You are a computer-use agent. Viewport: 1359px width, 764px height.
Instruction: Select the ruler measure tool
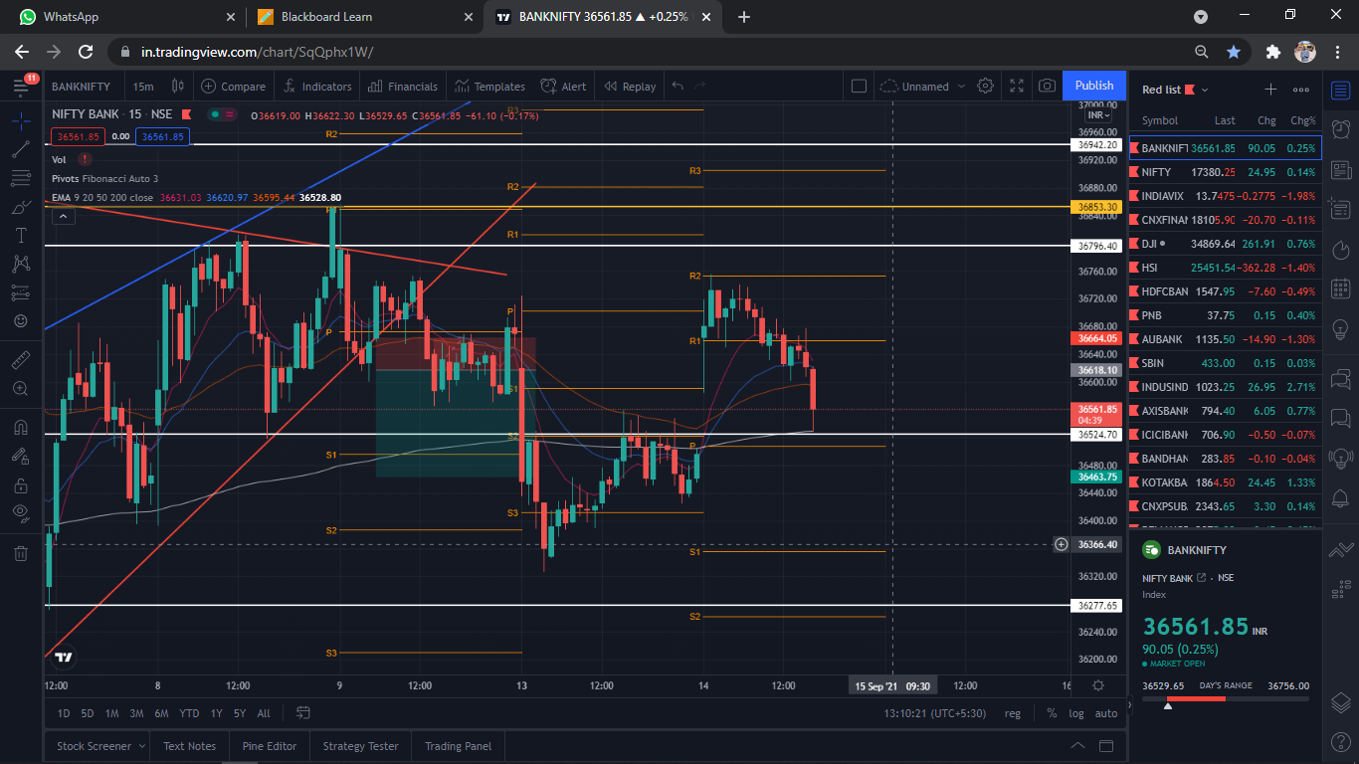click(x=21, y=359)
